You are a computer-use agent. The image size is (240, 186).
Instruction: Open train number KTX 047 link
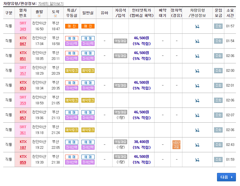(x=23, y=44)
